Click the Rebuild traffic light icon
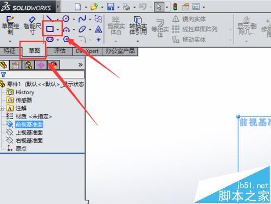The height and width of the screenshot is (204, 271). [175, 7]
